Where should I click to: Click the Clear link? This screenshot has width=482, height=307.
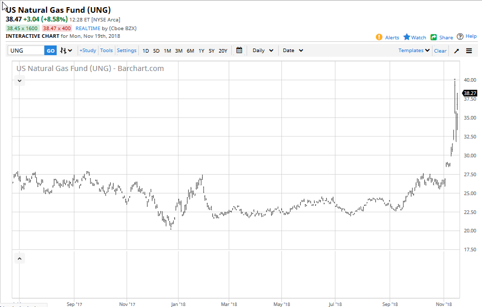click(440, 51)
